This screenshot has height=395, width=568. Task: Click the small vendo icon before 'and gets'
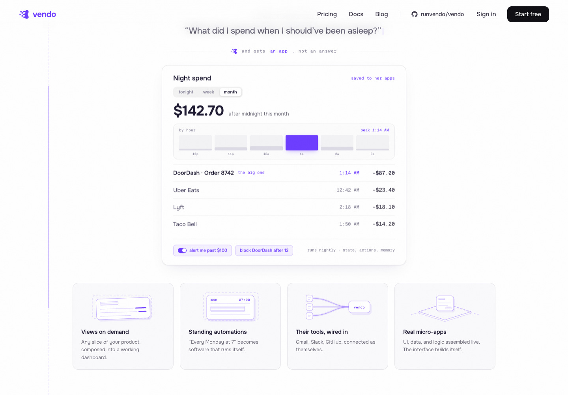[234, 51]
